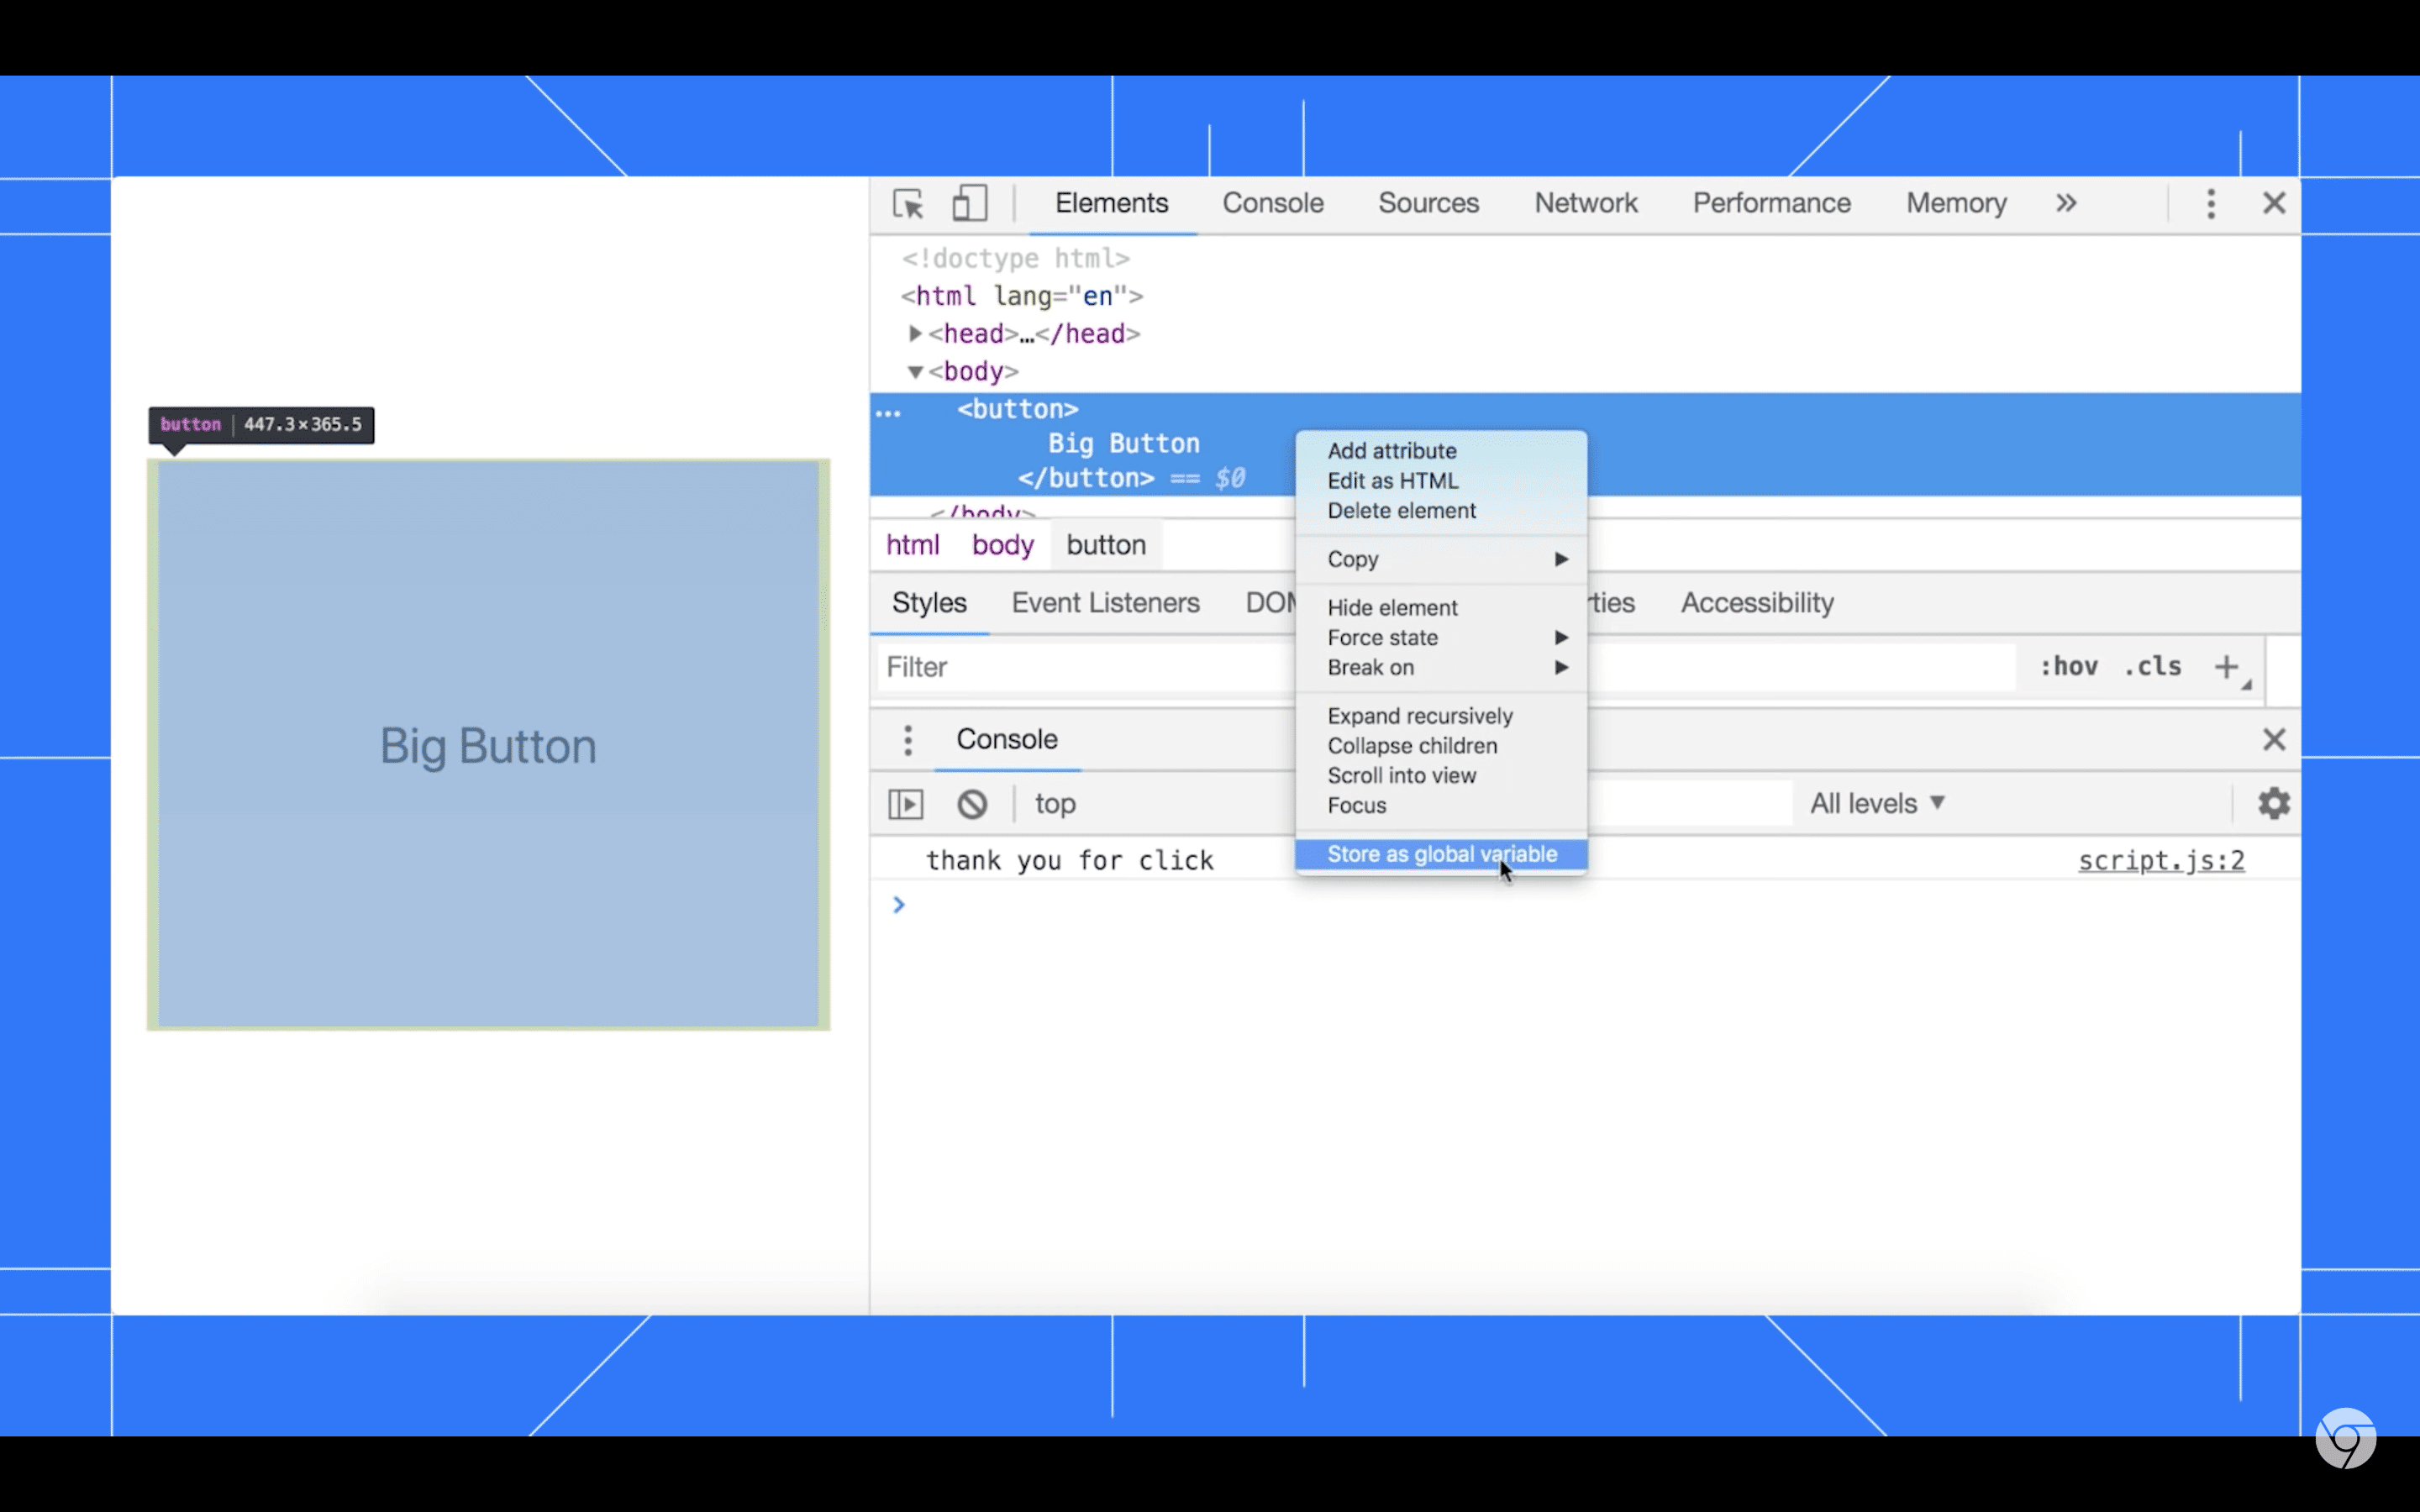The width and height of the screenshot is (2420, 1512).
Task: Click the top execution context selector
Action: pos(1054,803)
